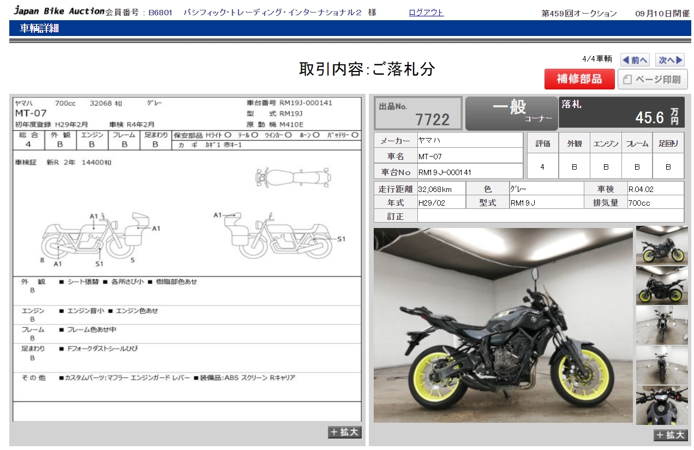The image size is (694, 450).
Task: Click the 型式 value RM19J in table
Action: point(523,202)
